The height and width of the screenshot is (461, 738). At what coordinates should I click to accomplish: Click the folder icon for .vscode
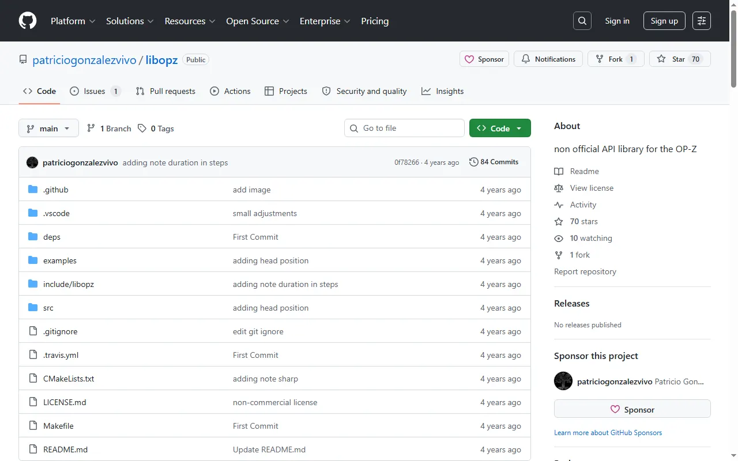click(x=33, y=213)
